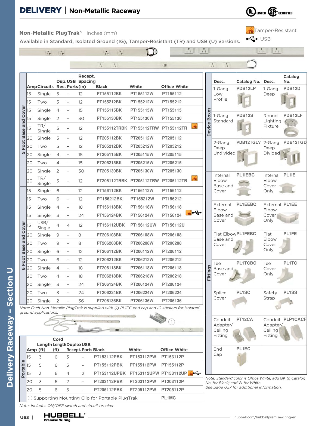
Task: Click the Hubbell Premise Wiring logo
Action: [64, 416]
